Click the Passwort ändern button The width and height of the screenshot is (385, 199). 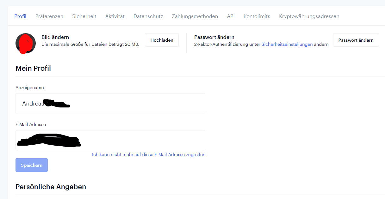[356, 40]
